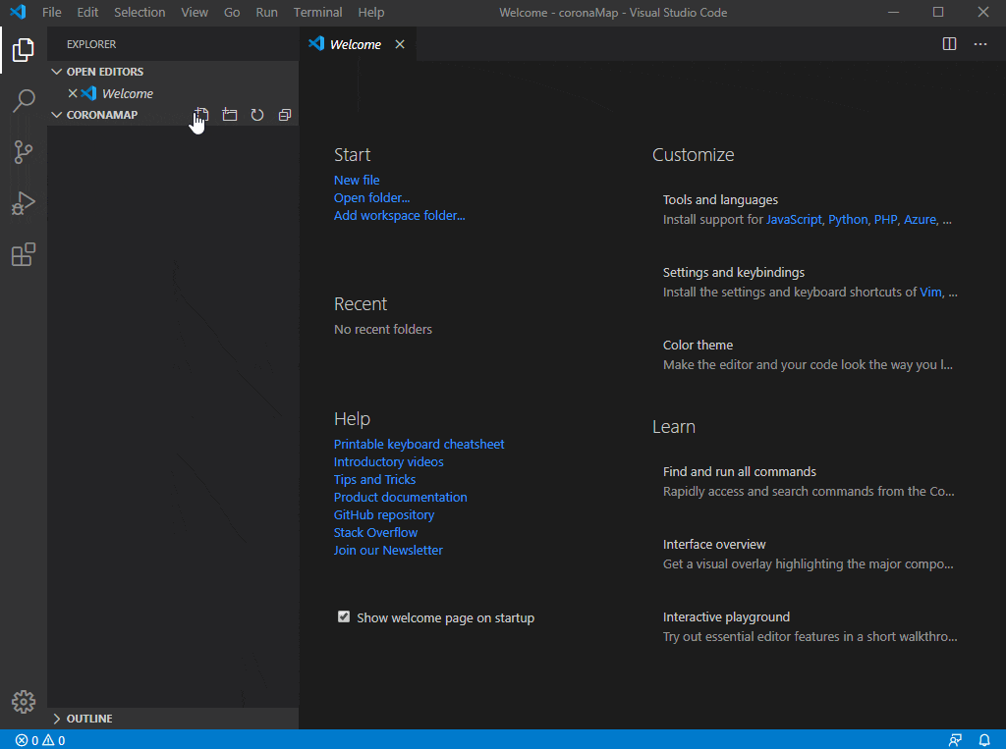The width and height of the screenshot is (1006, 749).
Task: Maximize the Visual Studio Code window
Action: [938, 12]
